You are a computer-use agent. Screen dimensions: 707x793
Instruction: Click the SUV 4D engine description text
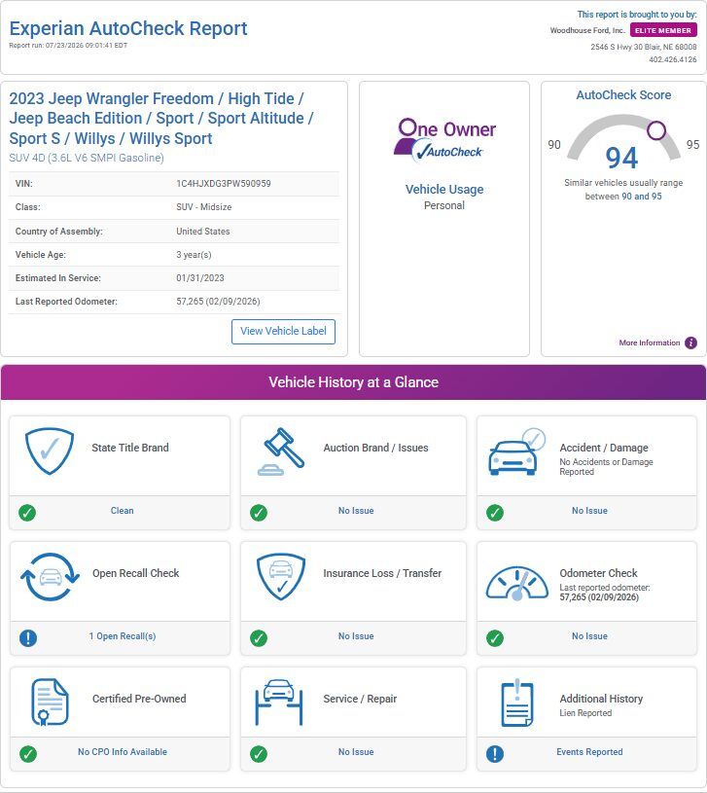pyautogui.click(x=87, y=158)
